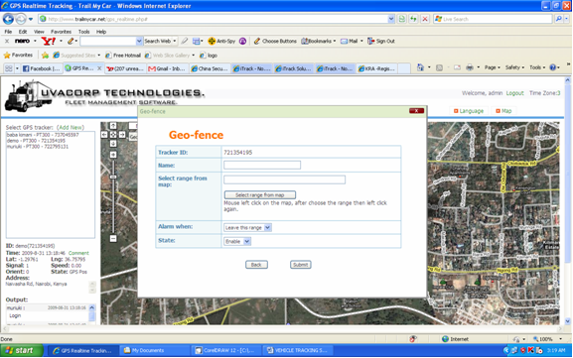The image size is (573, 358).
Task: Go back with the browser Back arrow
Action: point(8,19)
